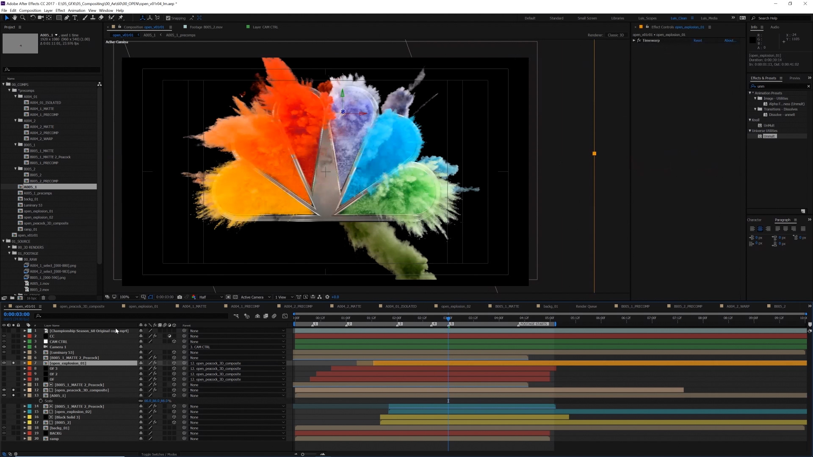
Task: Collapse the B005_1 folder in Project
Action: 16,145
